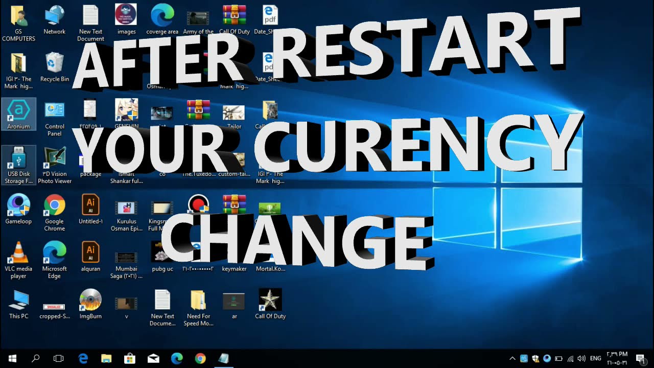654x368 pixels.
Task: Open the images file on the desktop
Action: [x=126, y=20]
